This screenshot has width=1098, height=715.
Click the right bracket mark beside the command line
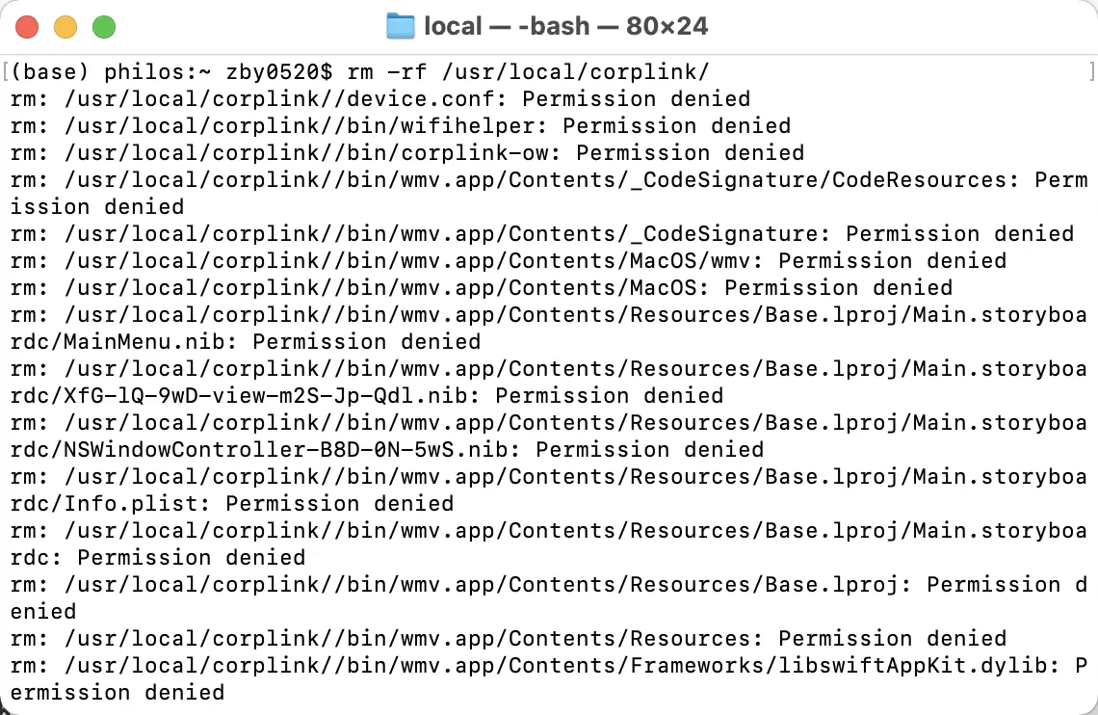click(x=1091, y=71)
